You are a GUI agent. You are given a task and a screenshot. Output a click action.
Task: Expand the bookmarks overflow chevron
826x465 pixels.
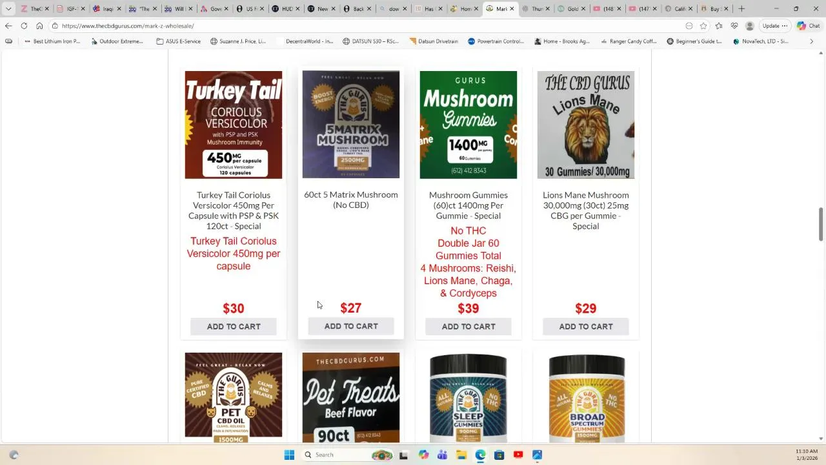[812, 41]
